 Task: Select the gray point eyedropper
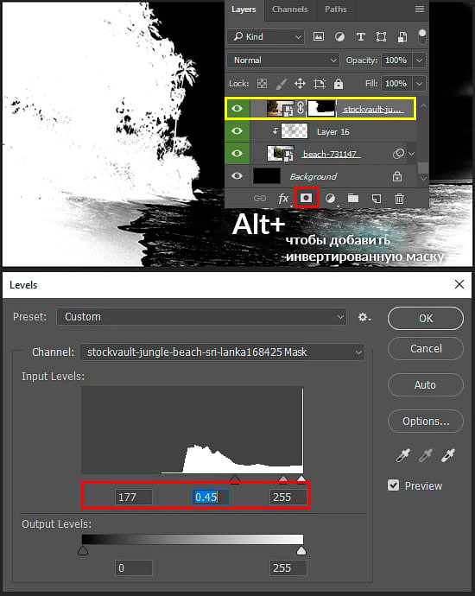point(425,455)
